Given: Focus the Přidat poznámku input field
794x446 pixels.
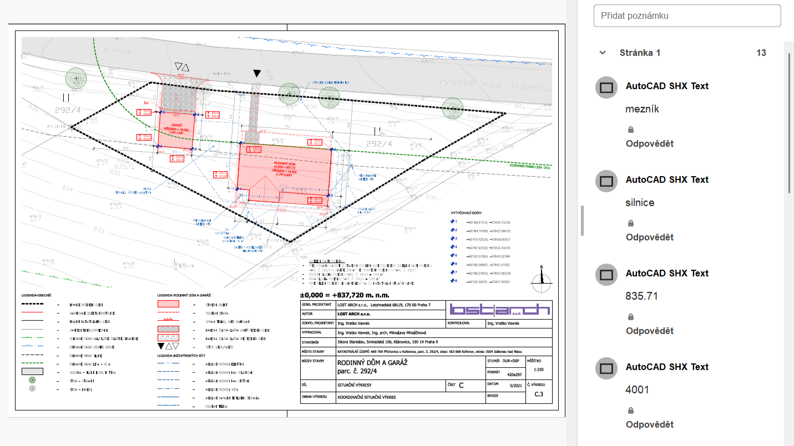Looking at the screenshot, I should [x=687, y=16].
